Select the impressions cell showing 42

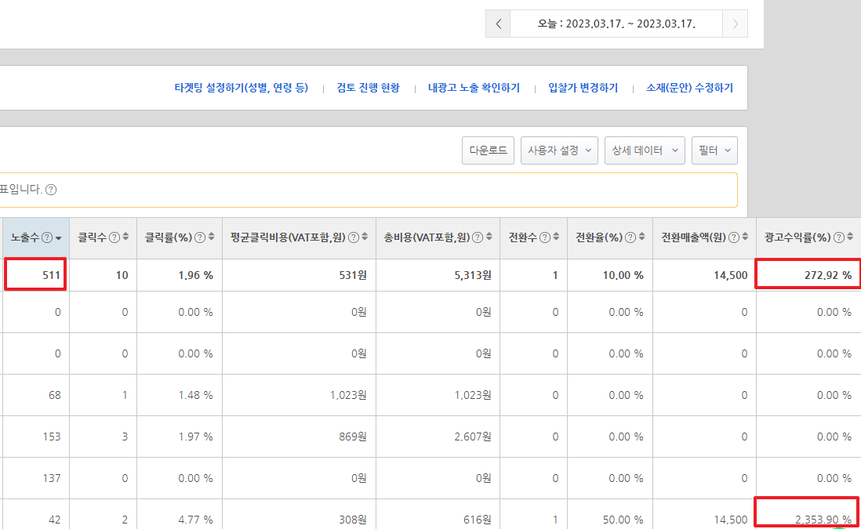coord(54,520)
